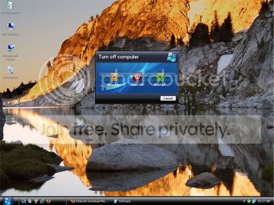Launch Internet Explorer from quick launch
The width and height of the screenshot is (274, 205).
(x=42, y=201)
